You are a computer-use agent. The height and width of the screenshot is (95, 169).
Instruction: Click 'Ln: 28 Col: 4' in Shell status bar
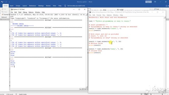point(83,89)
